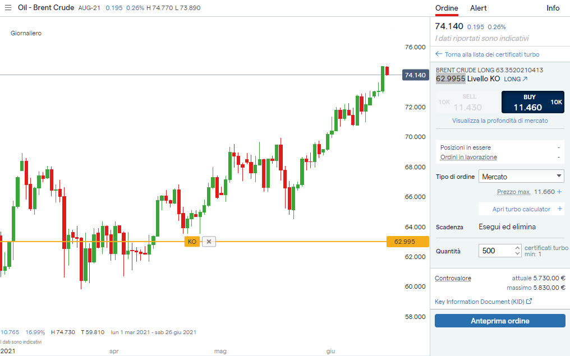Click the 62.995 KO price tag on axis
This screenshot has height=356, width=570.
(407, 242)
